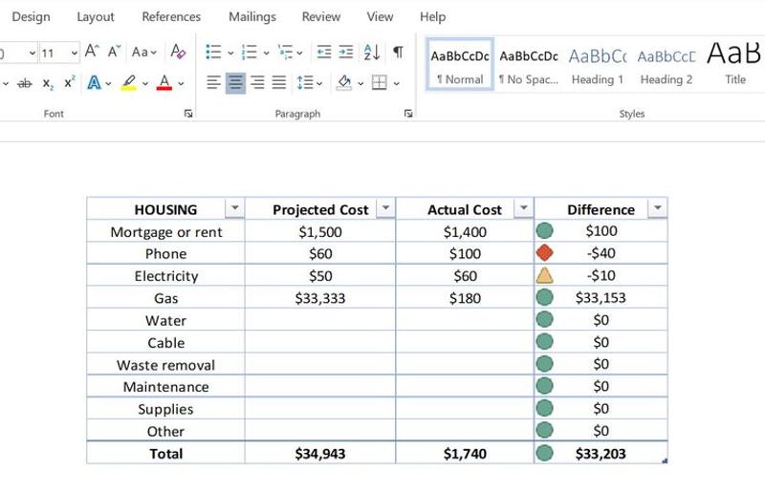Toggle strikethrough formatting
This screenshot has height=493, width=765.
[25, 83]
